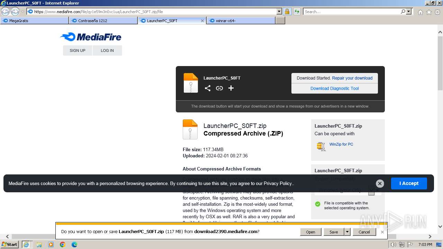The image size is (443, 249).
Task: Click the LOG IN button
Action: point(107,50)
